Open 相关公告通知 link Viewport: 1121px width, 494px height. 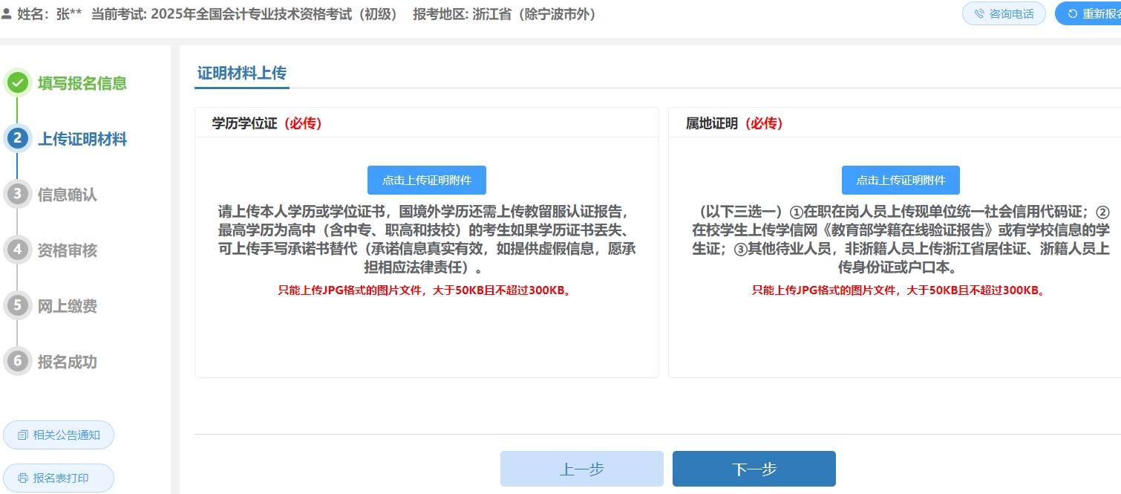(x=59, y=435)
